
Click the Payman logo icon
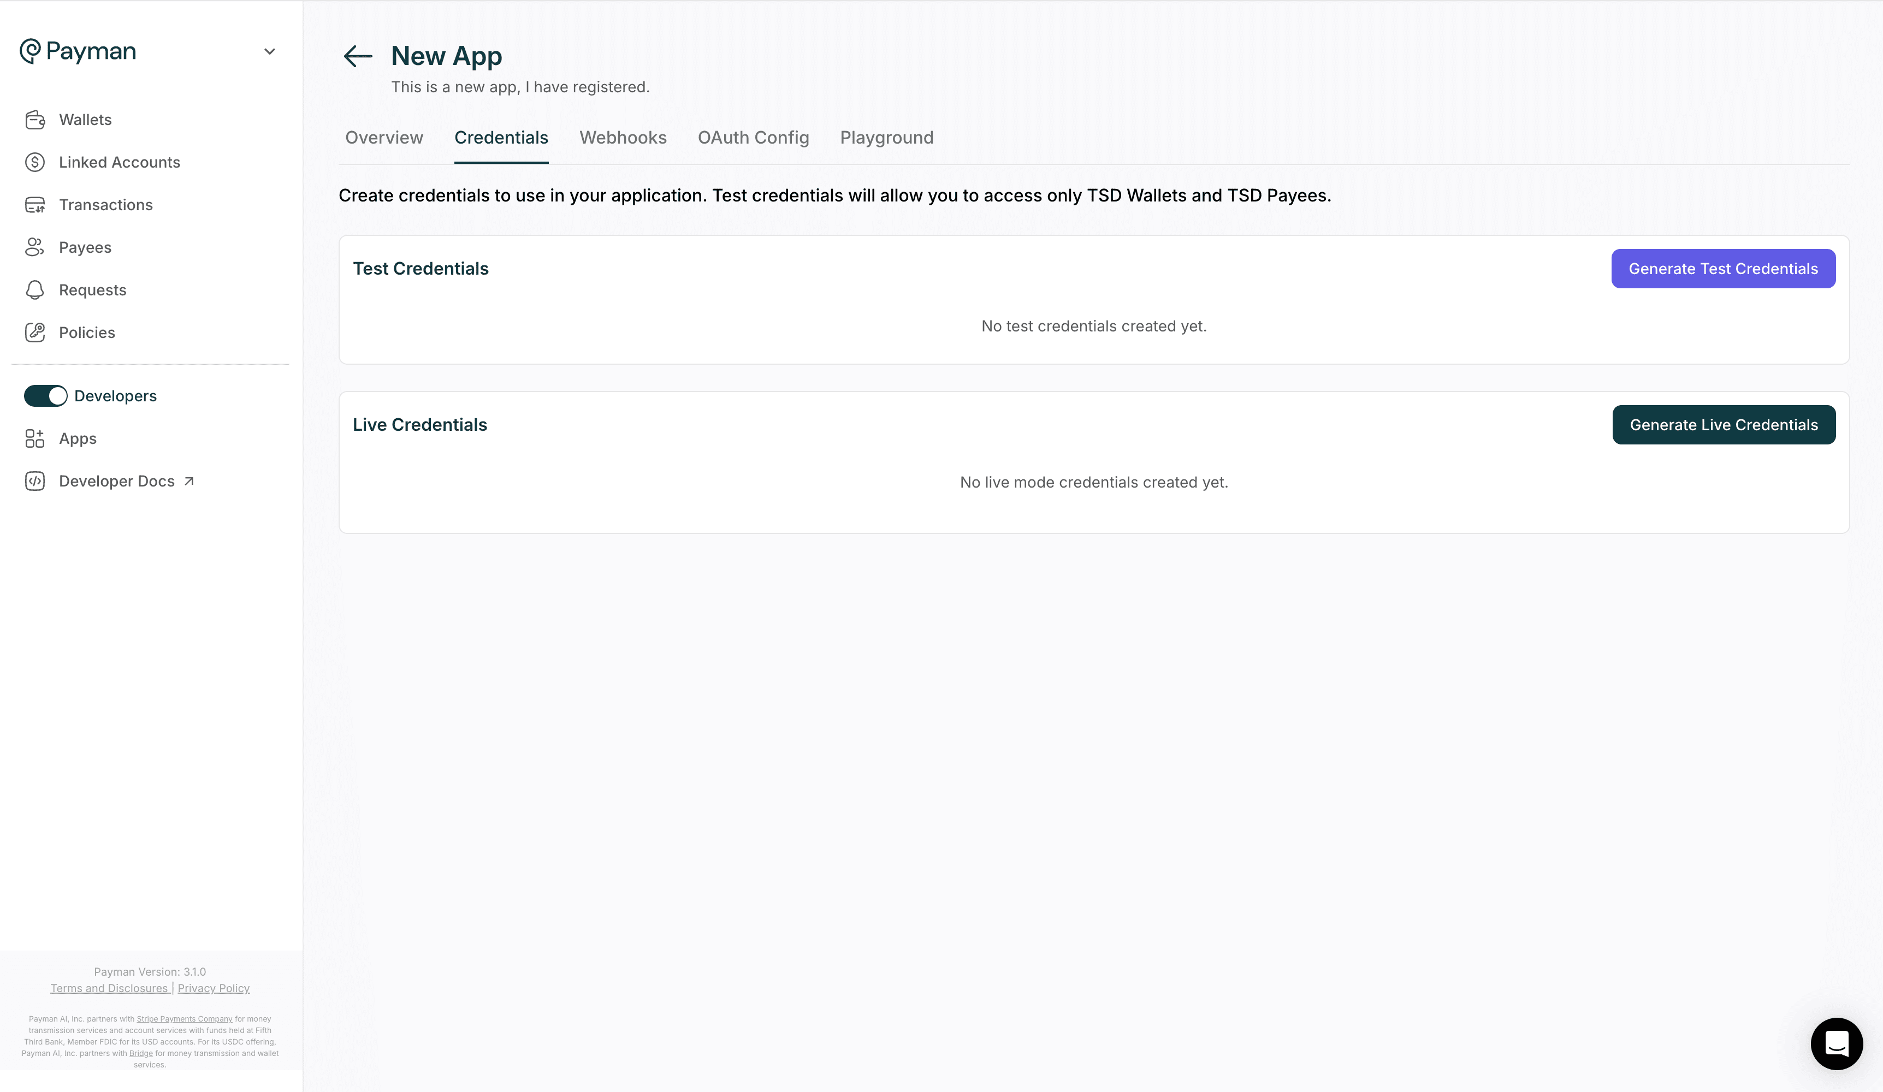pos(30,51)
